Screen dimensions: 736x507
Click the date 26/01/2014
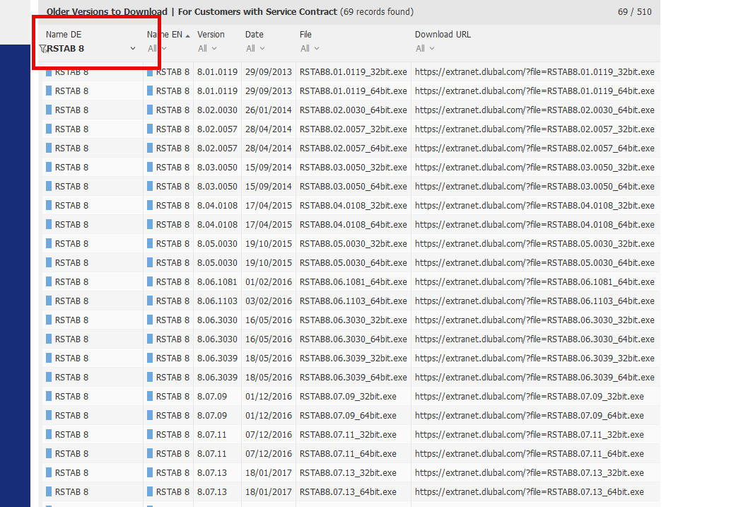pyautogui.click(x=269, y=110)
